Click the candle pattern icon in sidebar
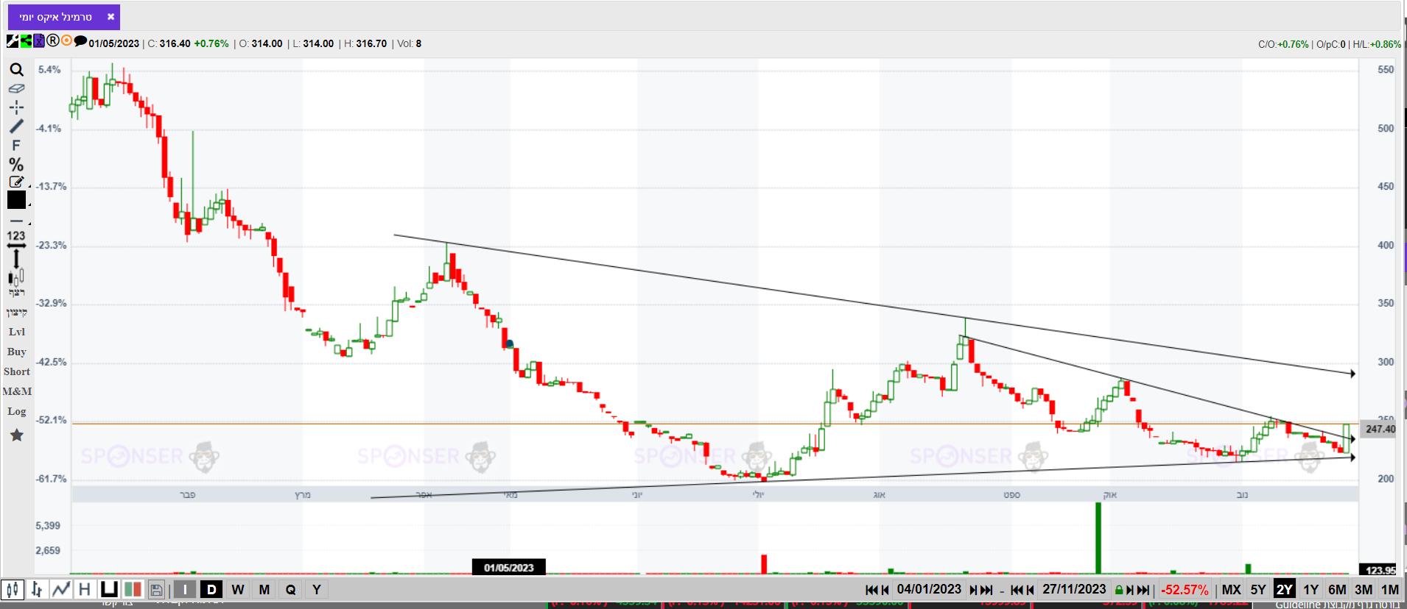Image resolution: width=1407 pixels, height=609 pixels. click(16, 277)
